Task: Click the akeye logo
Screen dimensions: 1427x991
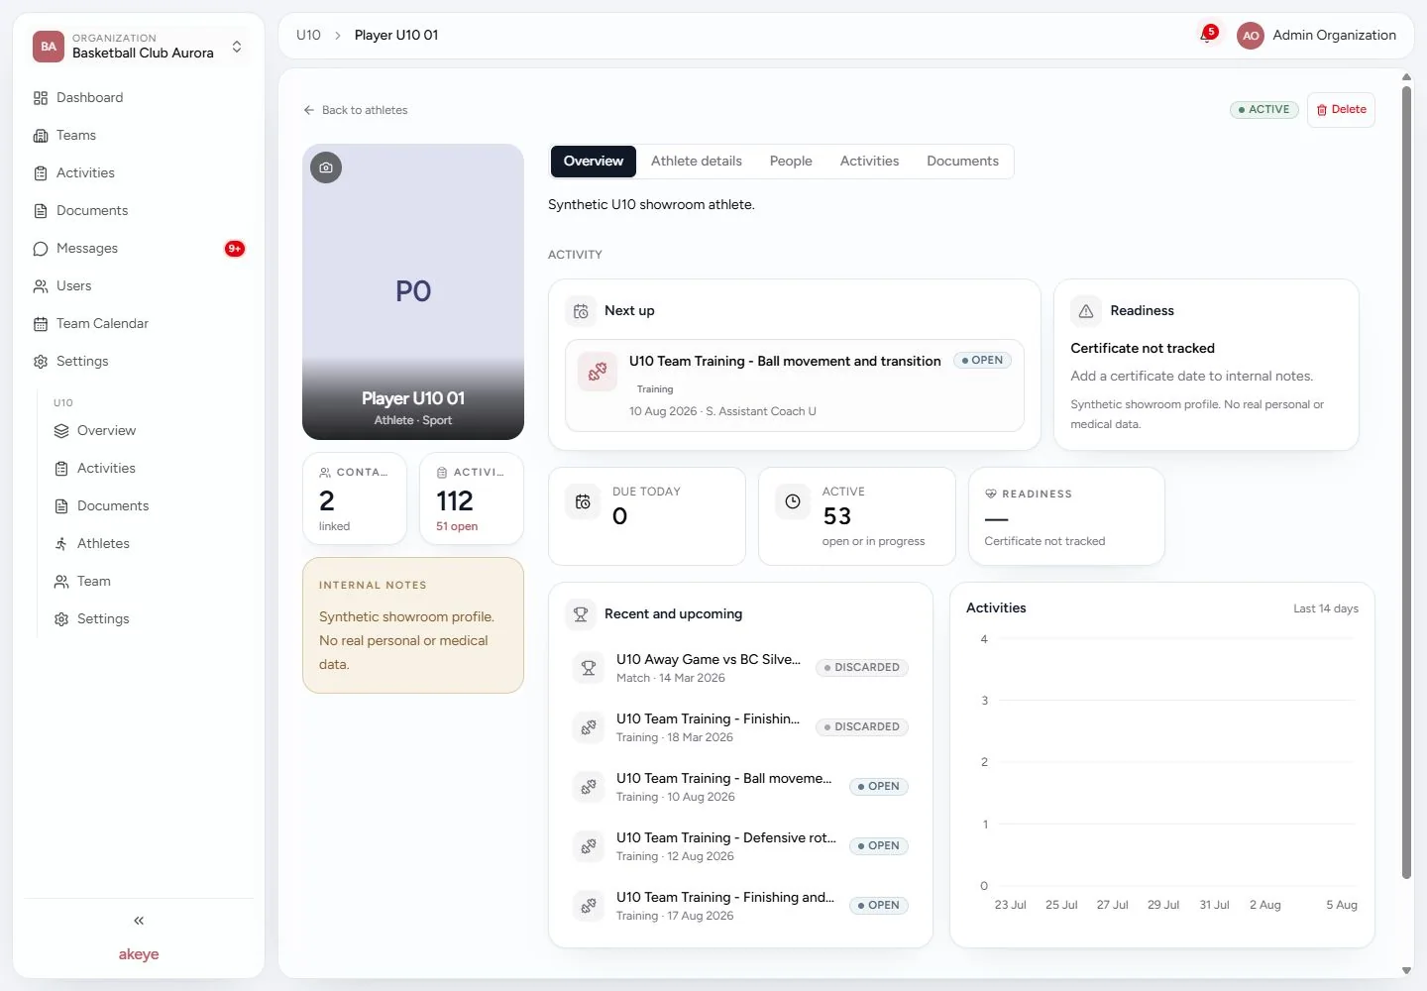Action: [x=139, y=954]
